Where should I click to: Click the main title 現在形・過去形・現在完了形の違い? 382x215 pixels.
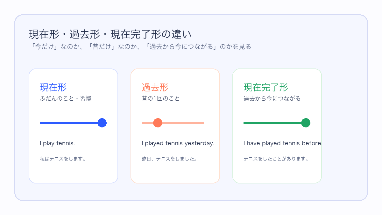[110, 34]
